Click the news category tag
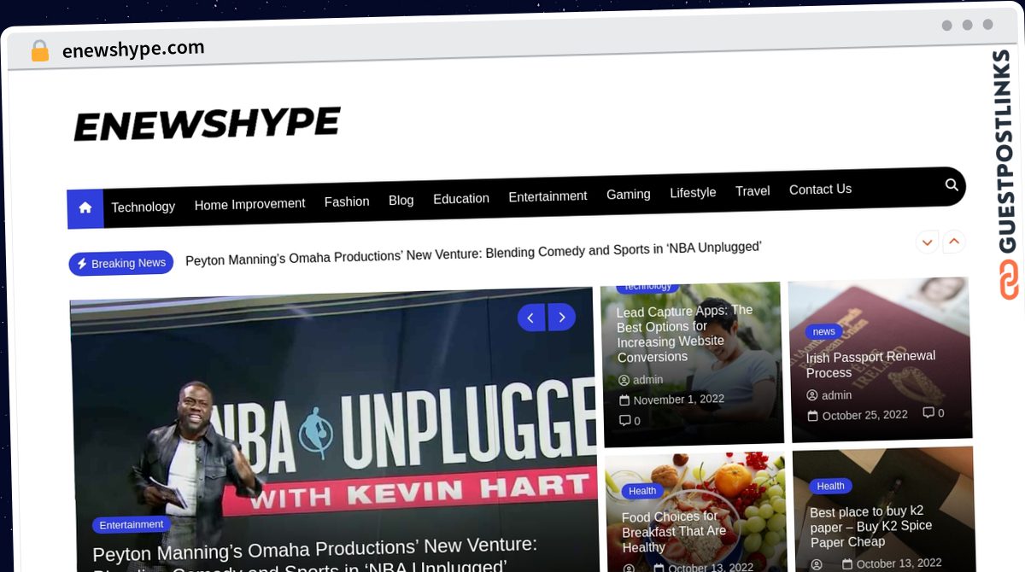 823,331
